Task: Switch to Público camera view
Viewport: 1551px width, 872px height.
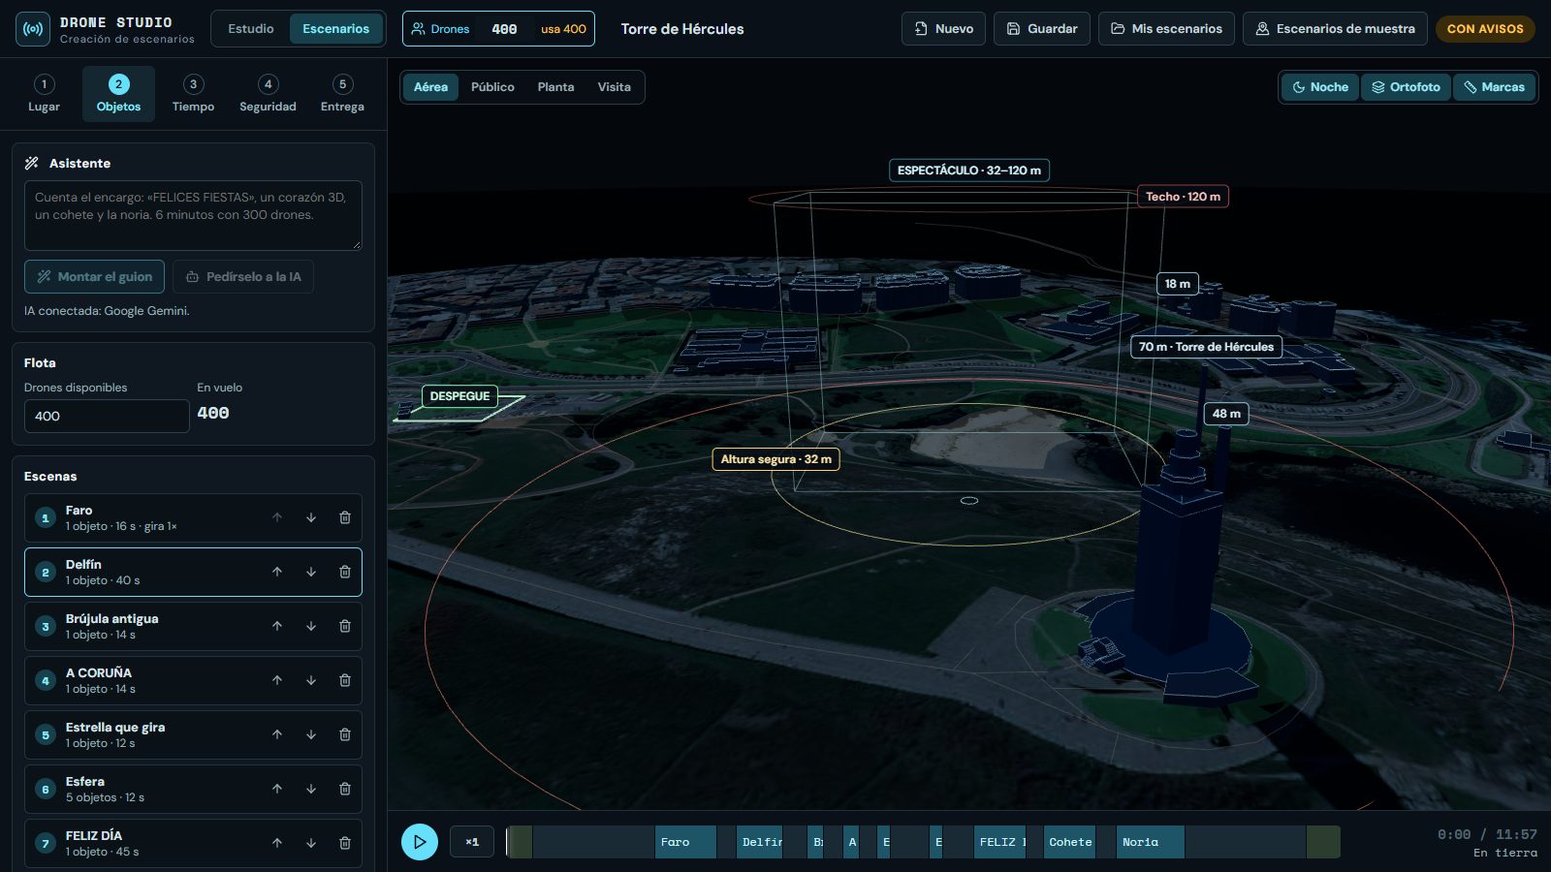Action: pos(492,87)
